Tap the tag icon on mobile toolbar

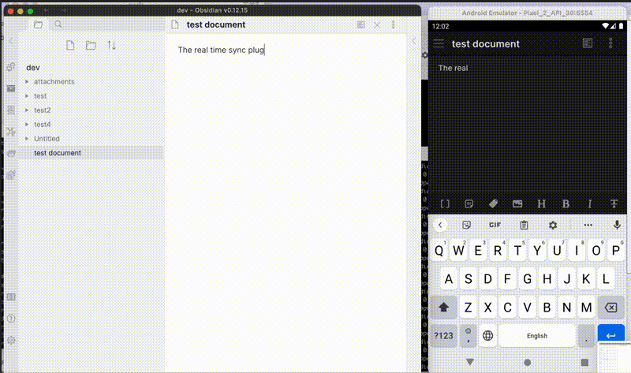[493, 204]
